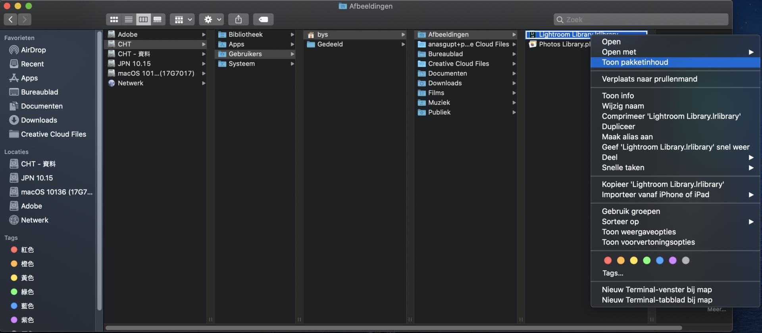Screen dimensions: 762x333
Task: Expand the Sorteer op submenu
Action: (675, 222)
